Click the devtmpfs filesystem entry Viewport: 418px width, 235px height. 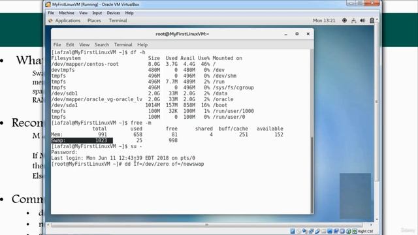click(x=63, y=70)
